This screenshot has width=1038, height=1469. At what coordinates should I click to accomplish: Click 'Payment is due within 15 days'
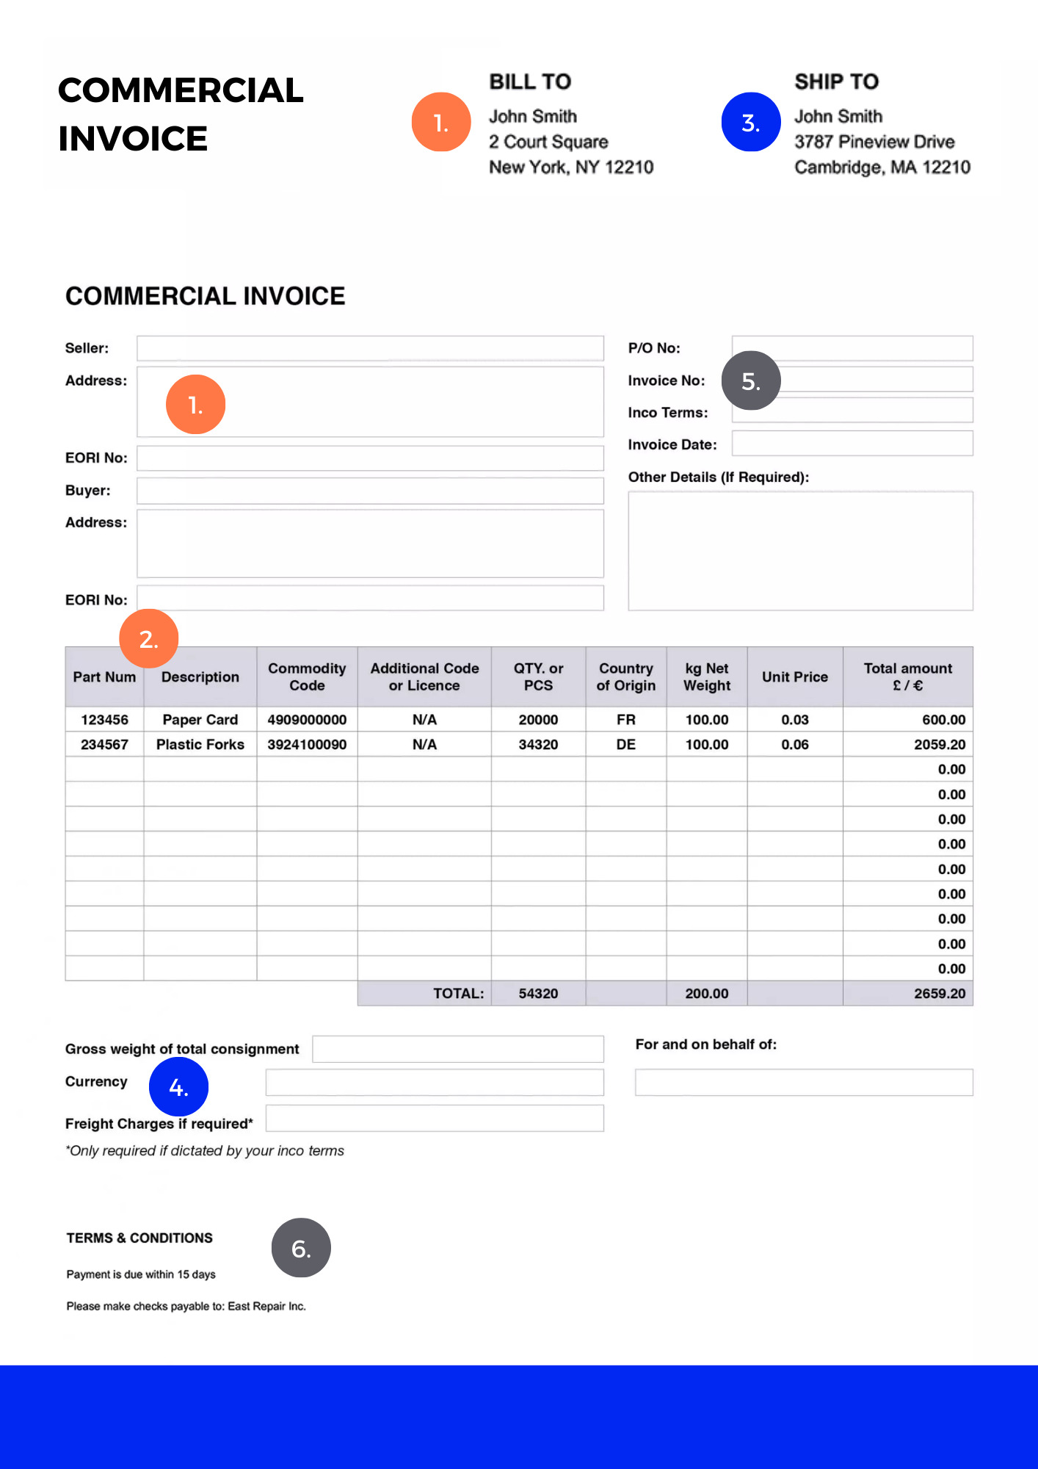(x=141, y=1274)
